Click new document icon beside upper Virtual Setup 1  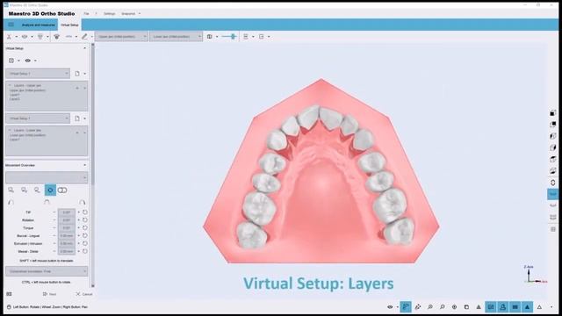[x=77, y=74]
